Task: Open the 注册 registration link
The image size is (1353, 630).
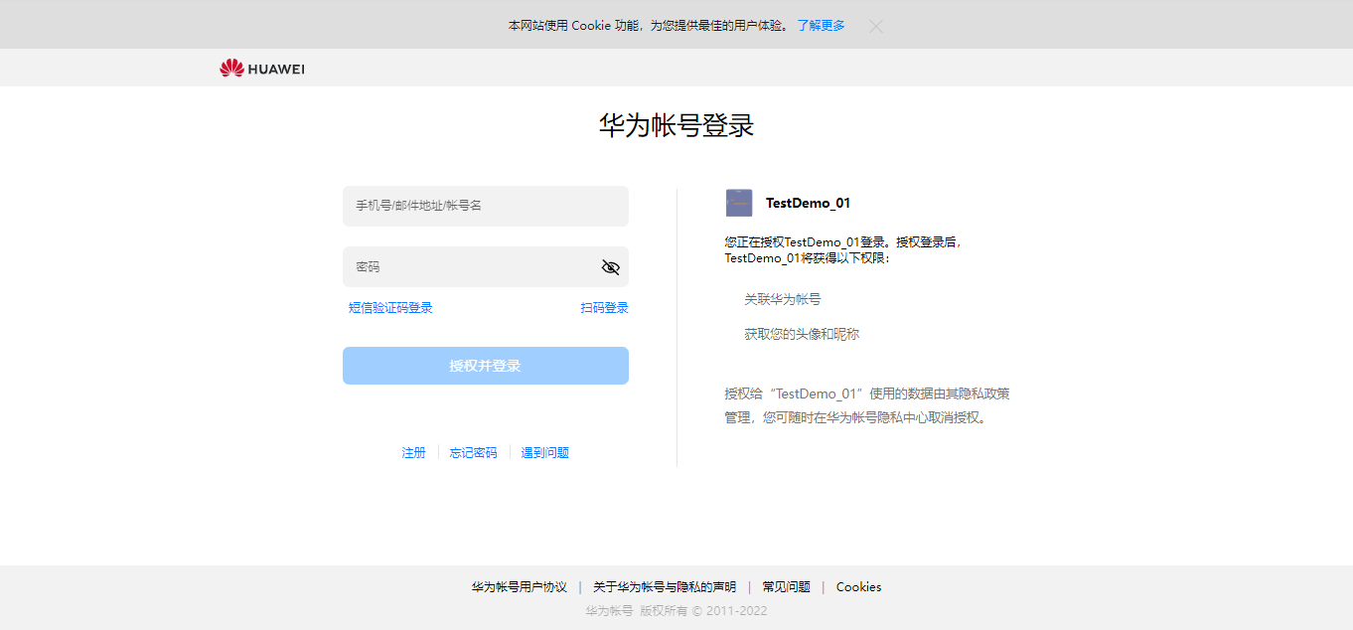Action: pos(413,453)
